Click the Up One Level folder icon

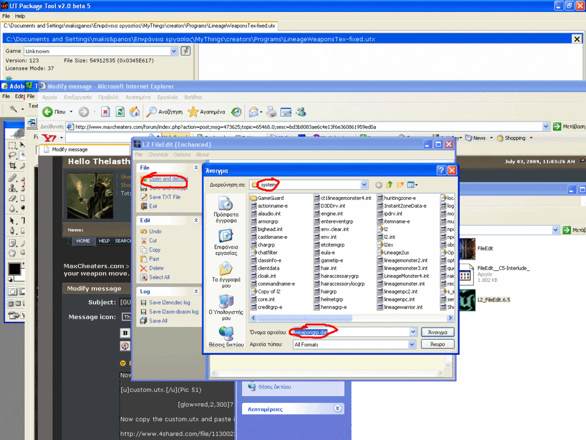tap(390, 185)
